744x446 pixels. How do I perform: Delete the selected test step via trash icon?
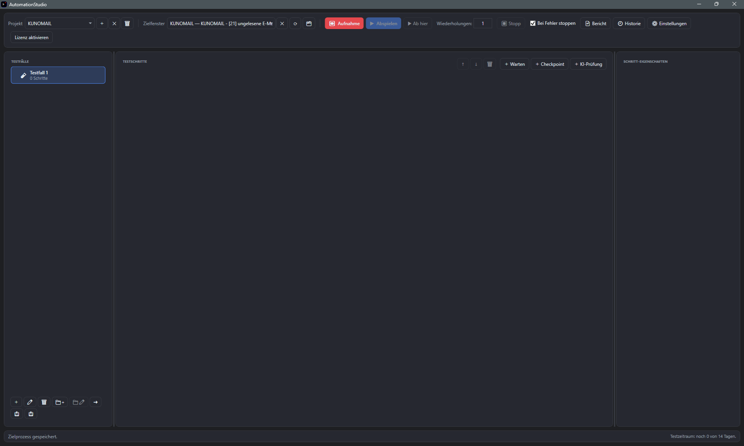click(490, 64)
